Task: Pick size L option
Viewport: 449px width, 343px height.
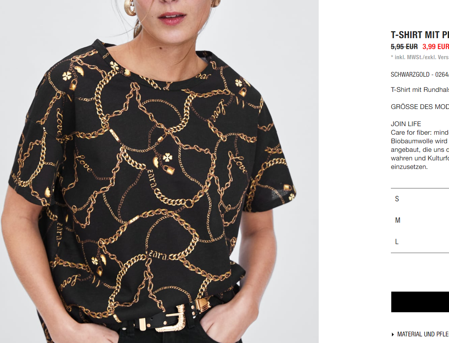Action: [420, 242]
